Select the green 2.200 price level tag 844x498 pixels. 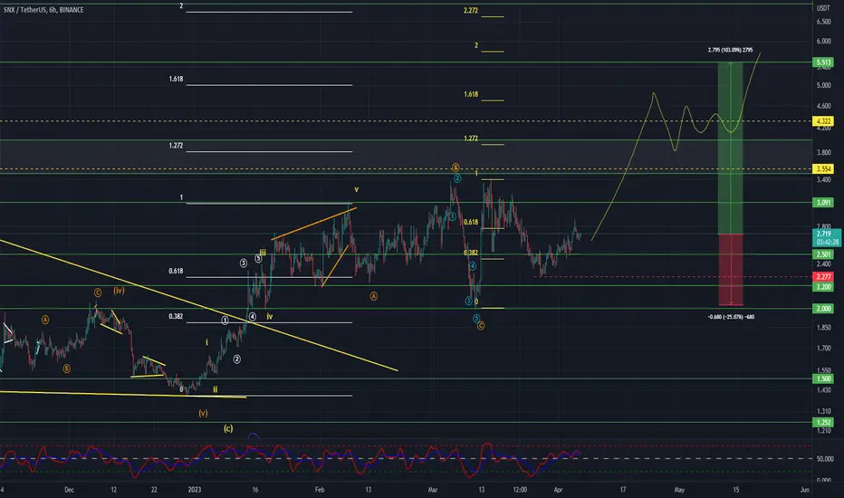823,287
